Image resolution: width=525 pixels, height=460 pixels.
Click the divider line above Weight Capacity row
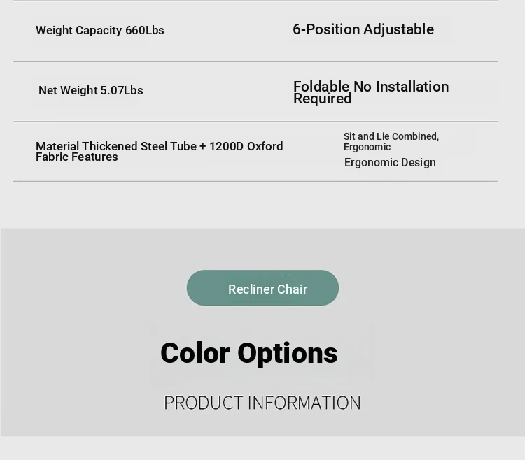point(255,1)
